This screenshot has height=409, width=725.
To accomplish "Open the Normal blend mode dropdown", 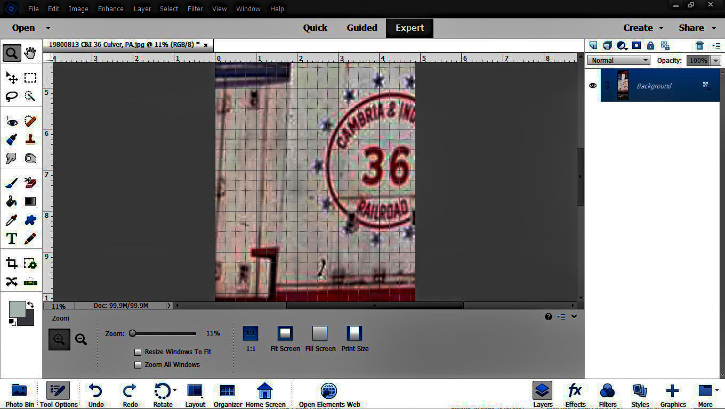I will pyautogui.click(x=618, y=60).
